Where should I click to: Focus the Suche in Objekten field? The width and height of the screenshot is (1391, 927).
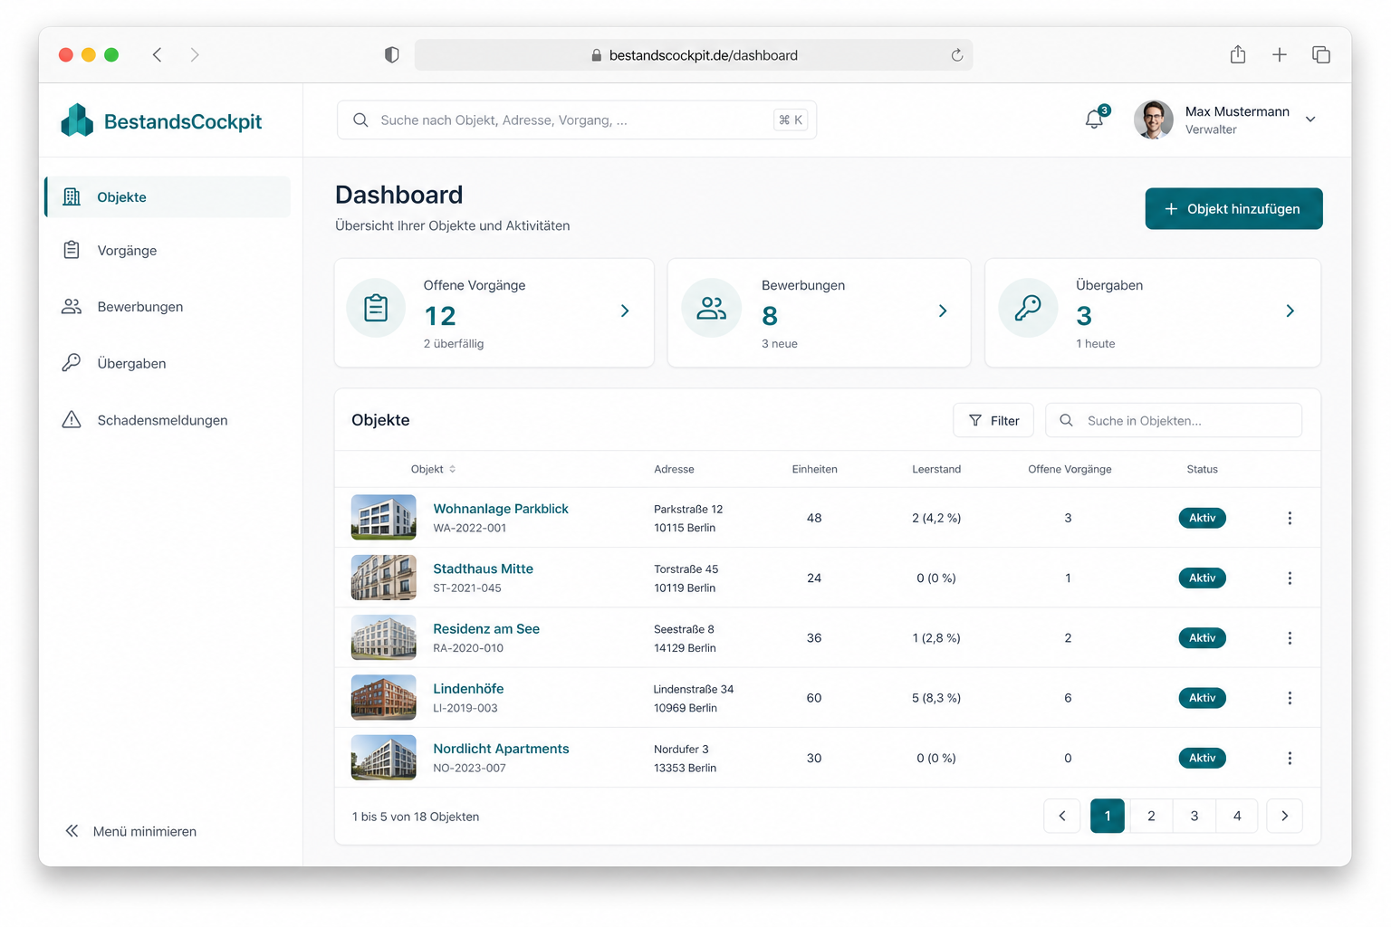(1174, 420)
